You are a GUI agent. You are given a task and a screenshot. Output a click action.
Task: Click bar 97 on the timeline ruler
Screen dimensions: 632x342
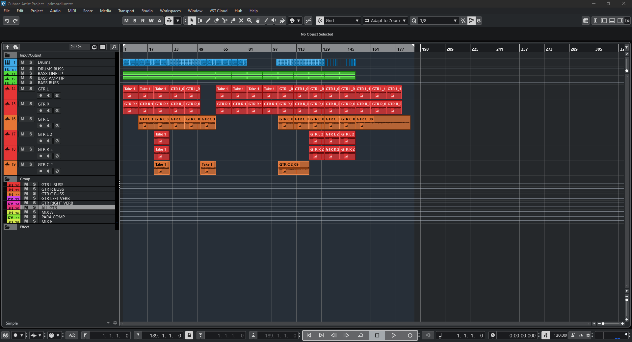(275, 49)
